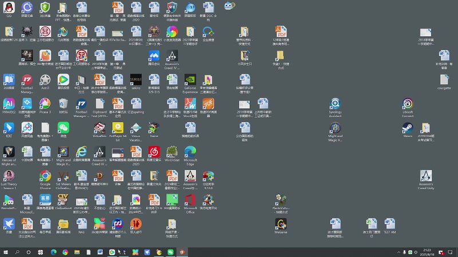458x257 pixels.
Task: Click the microphone tray icon
Action: coord(404,252)
